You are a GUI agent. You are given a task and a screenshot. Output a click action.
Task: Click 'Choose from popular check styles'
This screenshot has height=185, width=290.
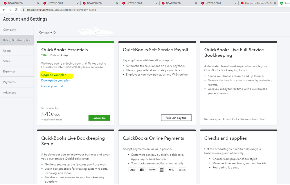235,159
